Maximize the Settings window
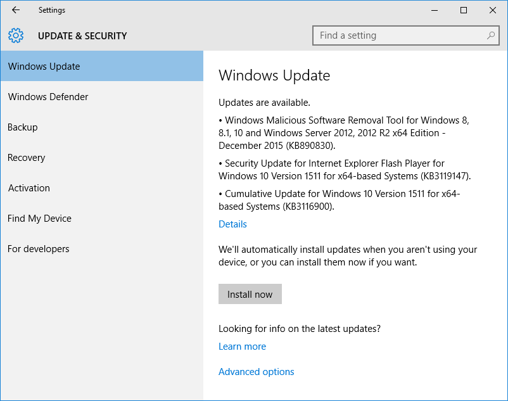508x401 pixels. tap(464, 10)
